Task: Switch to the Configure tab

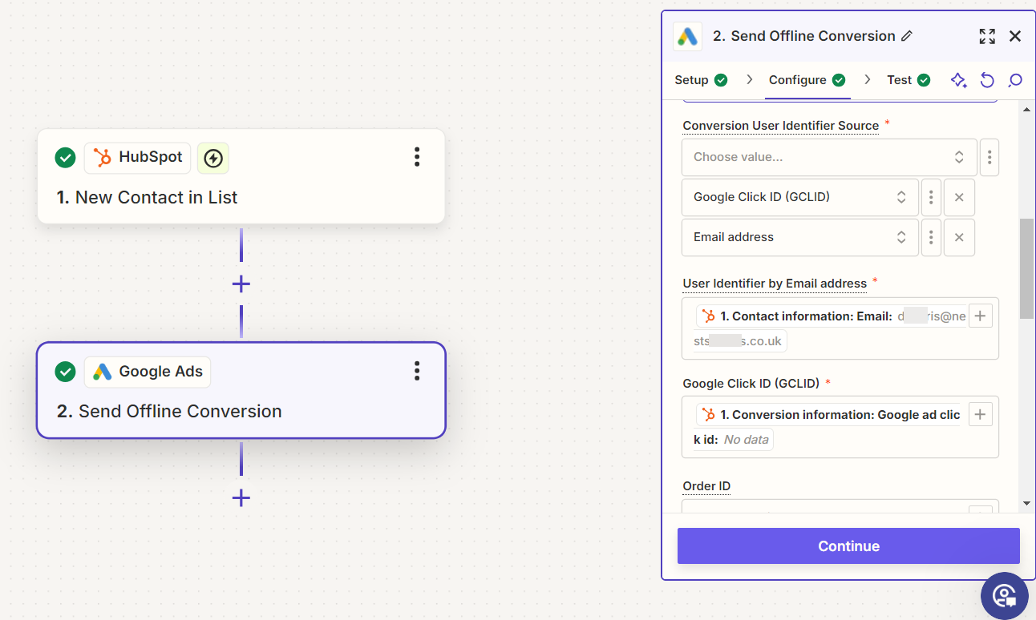Action: (807, 80)
